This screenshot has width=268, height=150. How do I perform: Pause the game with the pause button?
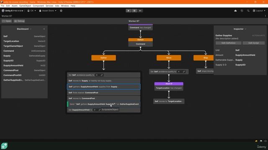pyautogui.click(x=134, y=11)
